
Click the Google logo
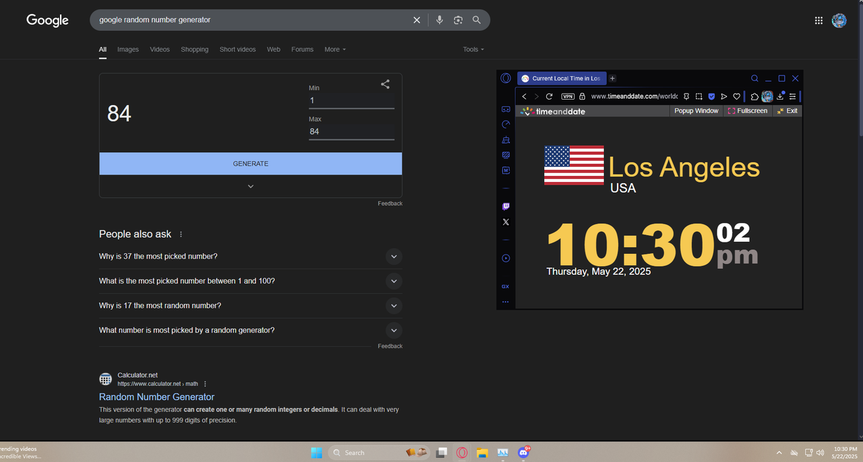[x=47, y=20]
